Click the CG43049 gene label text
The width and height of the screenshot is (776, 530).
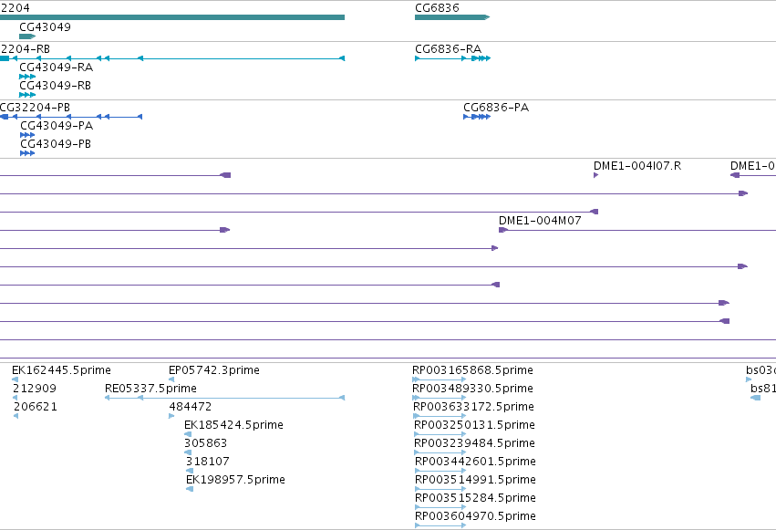(45, 27)
